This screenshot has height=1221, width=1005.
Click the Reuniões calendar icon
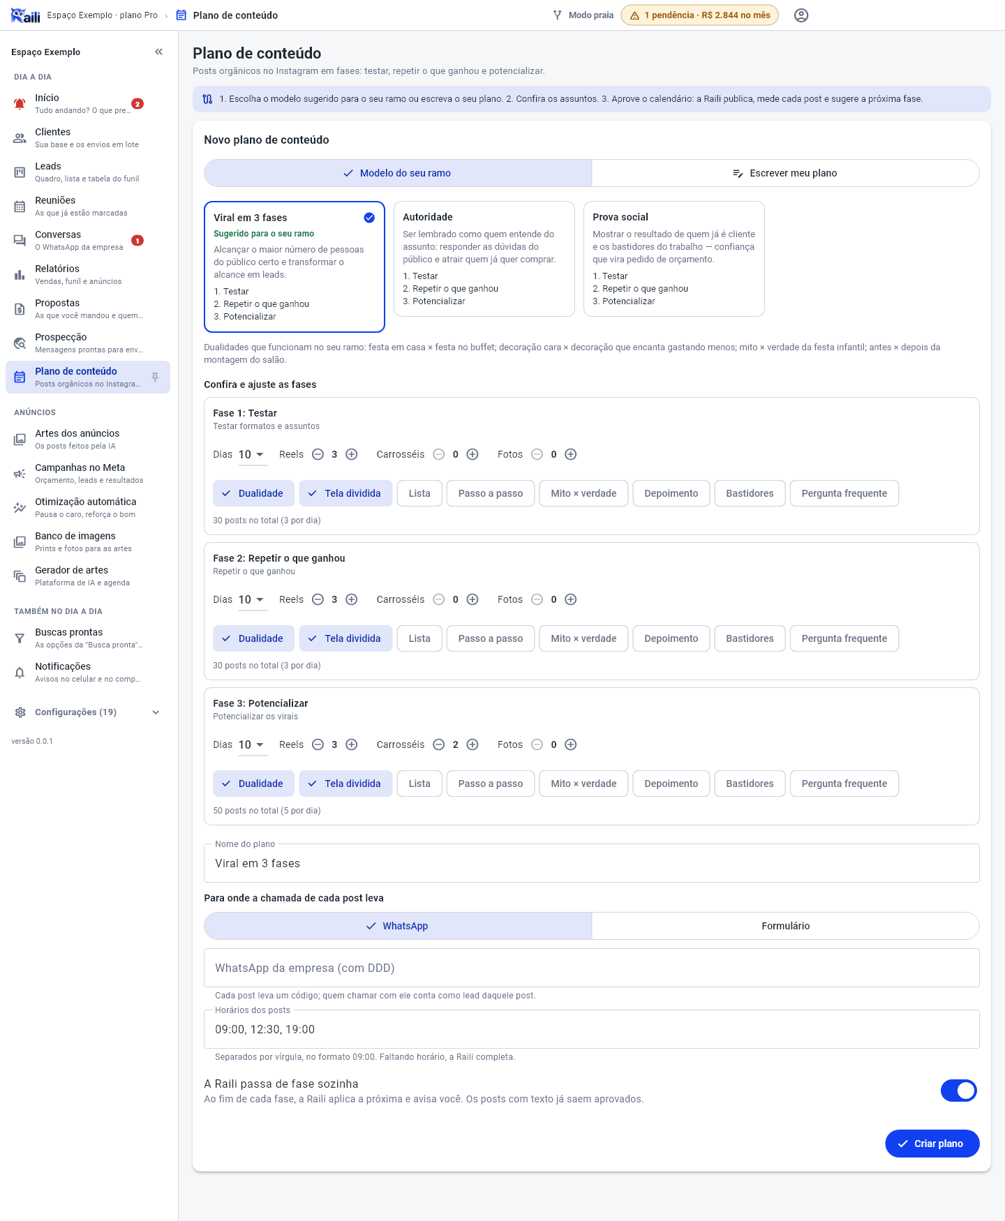20,207
